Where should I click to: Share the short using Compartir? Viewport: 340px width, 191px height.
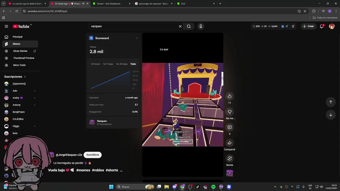pyautogui.click(x=230, y=143)
